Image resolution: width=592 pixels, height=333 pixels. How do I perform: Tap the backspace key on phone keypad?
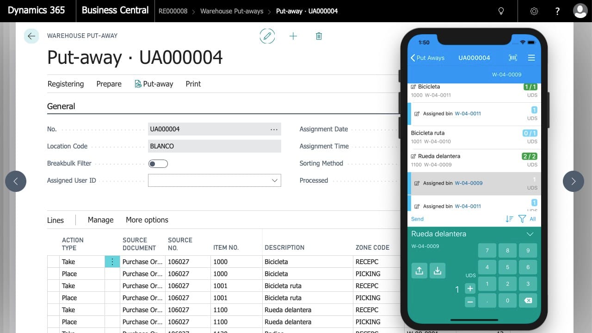click(528, 301)
